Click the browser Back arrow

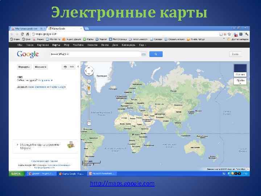(12, 34)
